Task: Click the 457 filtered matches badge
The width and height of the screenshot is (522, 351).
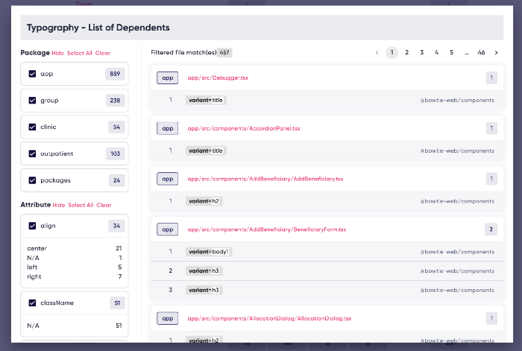Action: pyautogui.click(x=224, y=53)
